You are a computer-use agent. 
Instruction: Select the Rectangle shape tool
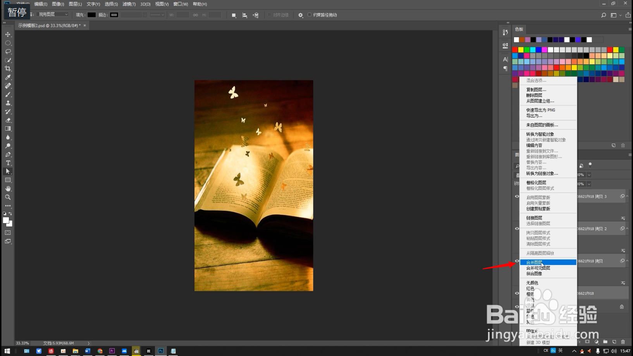coord(8,180)
